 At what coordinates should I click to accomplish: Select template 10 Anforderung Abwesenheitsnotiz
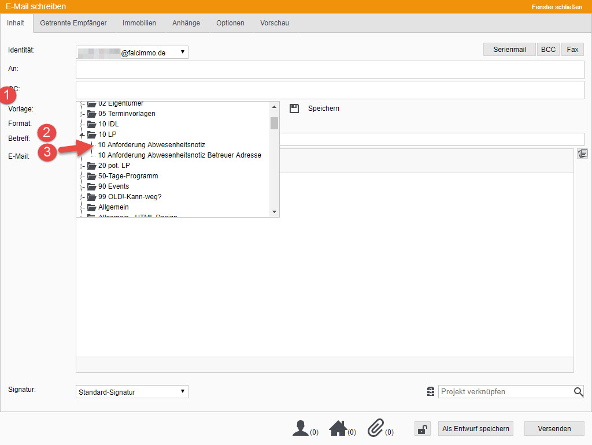point(151,145)
